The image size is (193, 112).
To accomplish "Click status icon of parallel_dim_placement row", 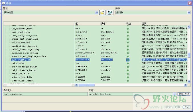I will click(128, 46).
